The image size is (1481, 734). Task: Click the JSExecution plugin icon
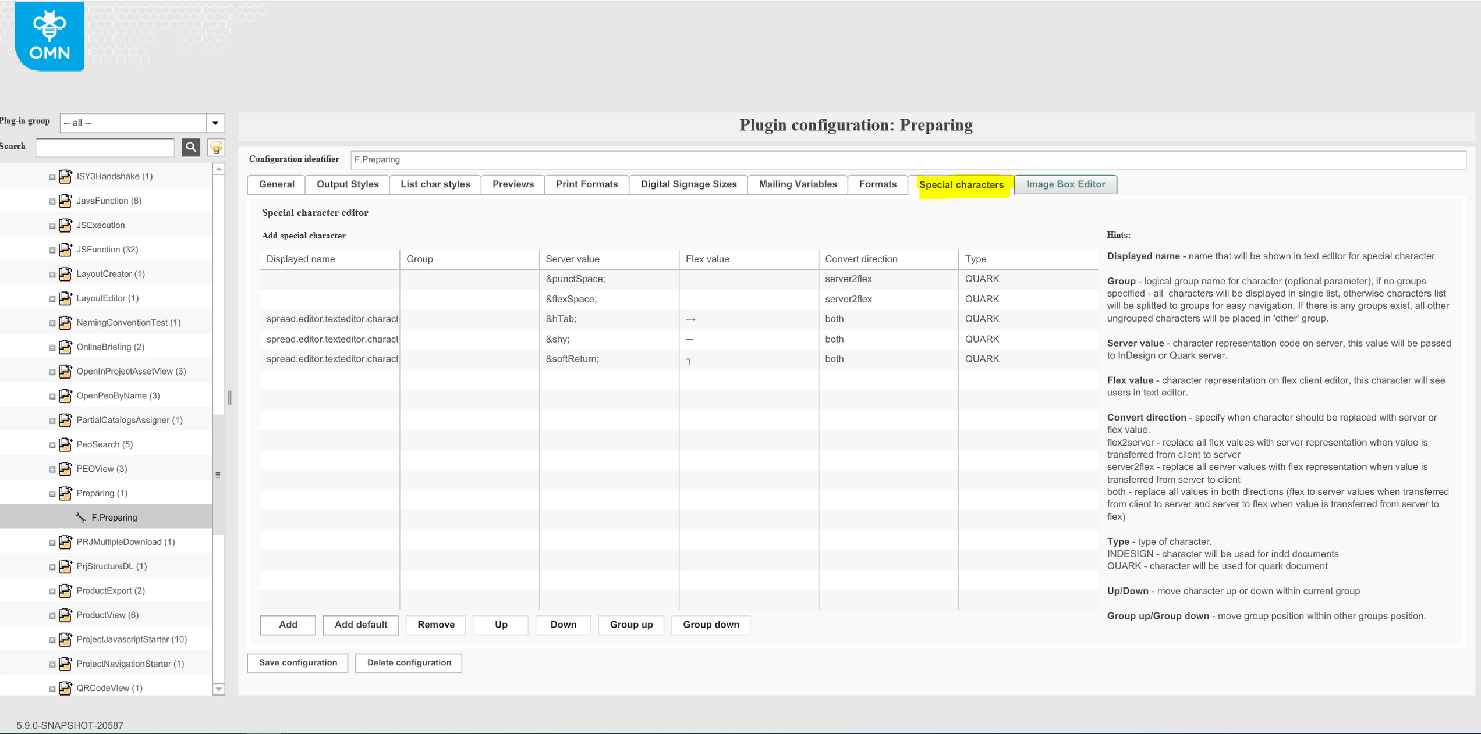pos(66,225)
